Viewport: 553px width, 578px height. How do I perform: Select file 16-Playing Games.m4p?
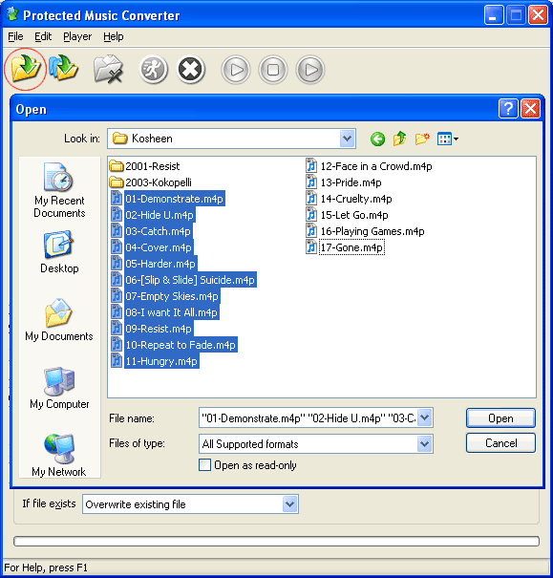pos(365,231)
